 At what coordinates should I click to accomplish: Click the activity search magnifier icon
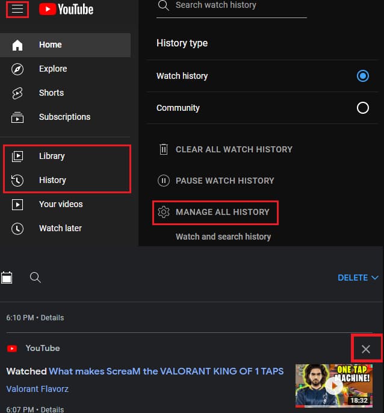(x=36, y=278)
